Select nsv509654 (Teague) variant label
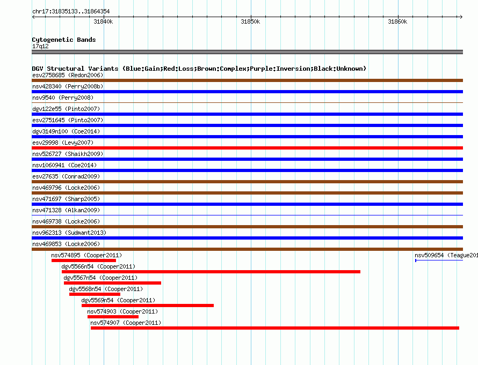The height and width of the screenshot is (365, 478). pyautogui.click(x=446, y=255)
